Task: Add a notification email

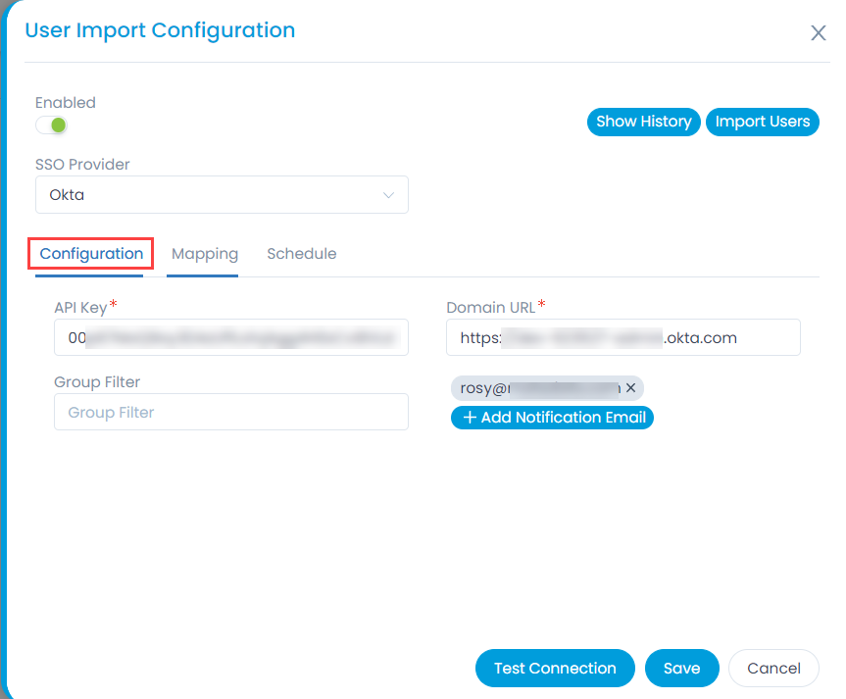Action: click(552, 418)
